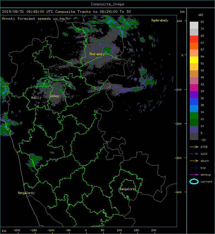This screenshot has width=215, height=234.
Task: Click the Mangalore city label
Action: pos(25,193)
